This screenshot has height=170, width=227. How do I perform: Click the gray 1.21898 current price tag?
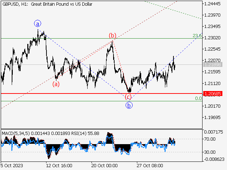[x=213, y=64]
